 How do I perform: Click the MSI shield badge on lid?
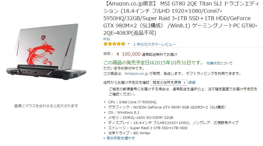(44, 38)
